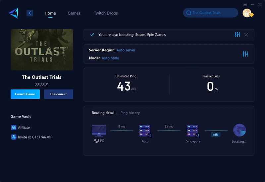Click the GearUP Booster logo icon

click(14, 13)
